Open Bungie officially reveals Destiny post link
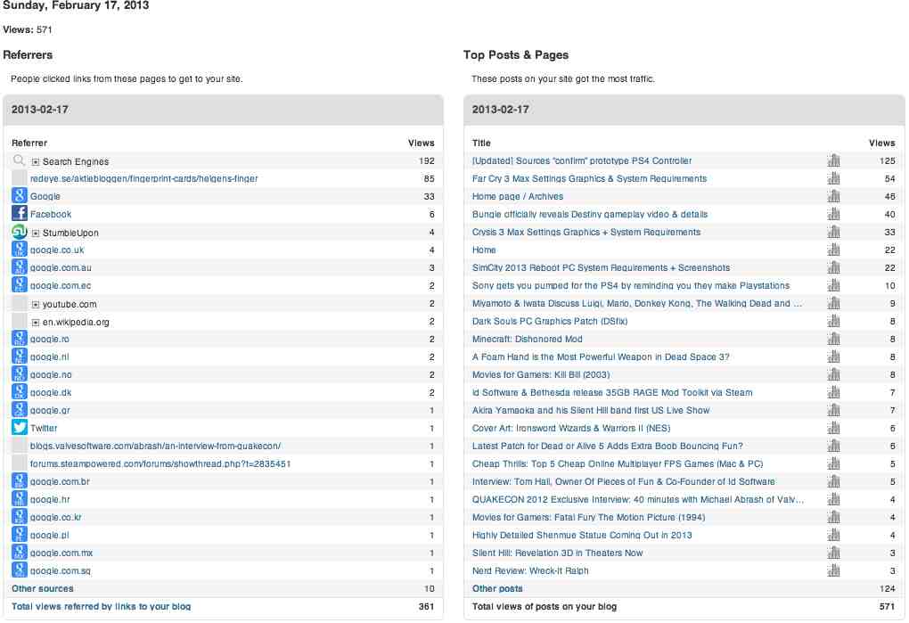This screenshot has width=909, height=623. (590, 214)
